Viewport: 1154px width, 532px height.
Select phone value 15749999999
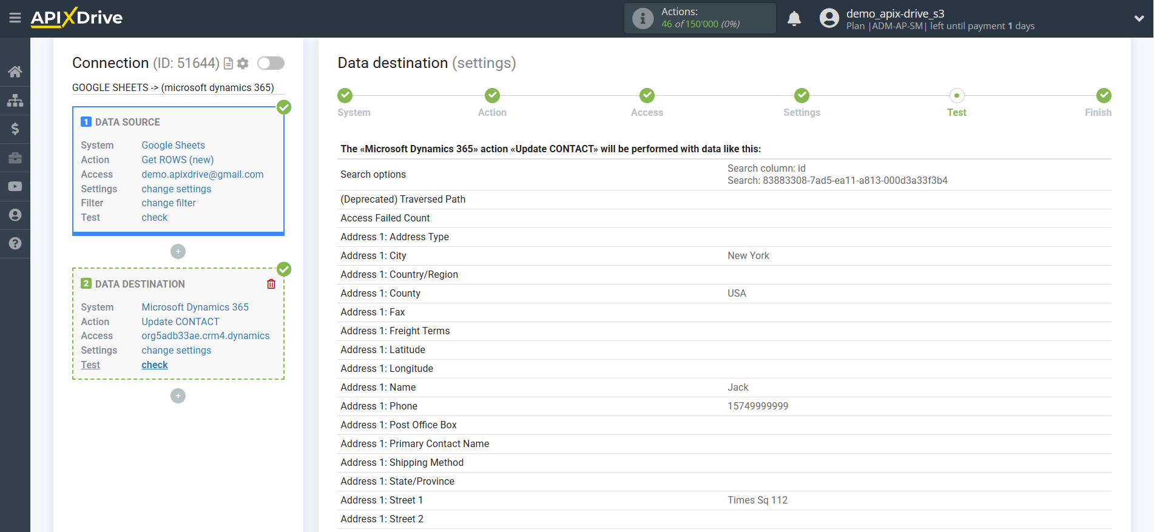pos(758,406)
